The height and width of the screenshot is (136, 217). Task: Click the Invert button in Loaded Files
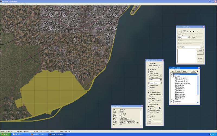(x=178, y=71)
